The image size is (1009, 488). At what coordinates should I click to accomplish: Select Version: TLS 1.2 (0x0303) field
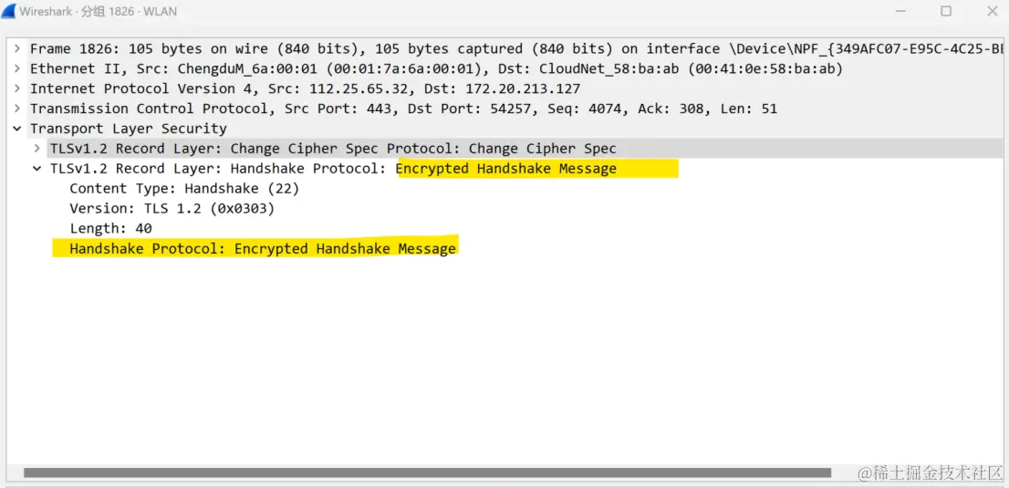[x=173, y=209]
